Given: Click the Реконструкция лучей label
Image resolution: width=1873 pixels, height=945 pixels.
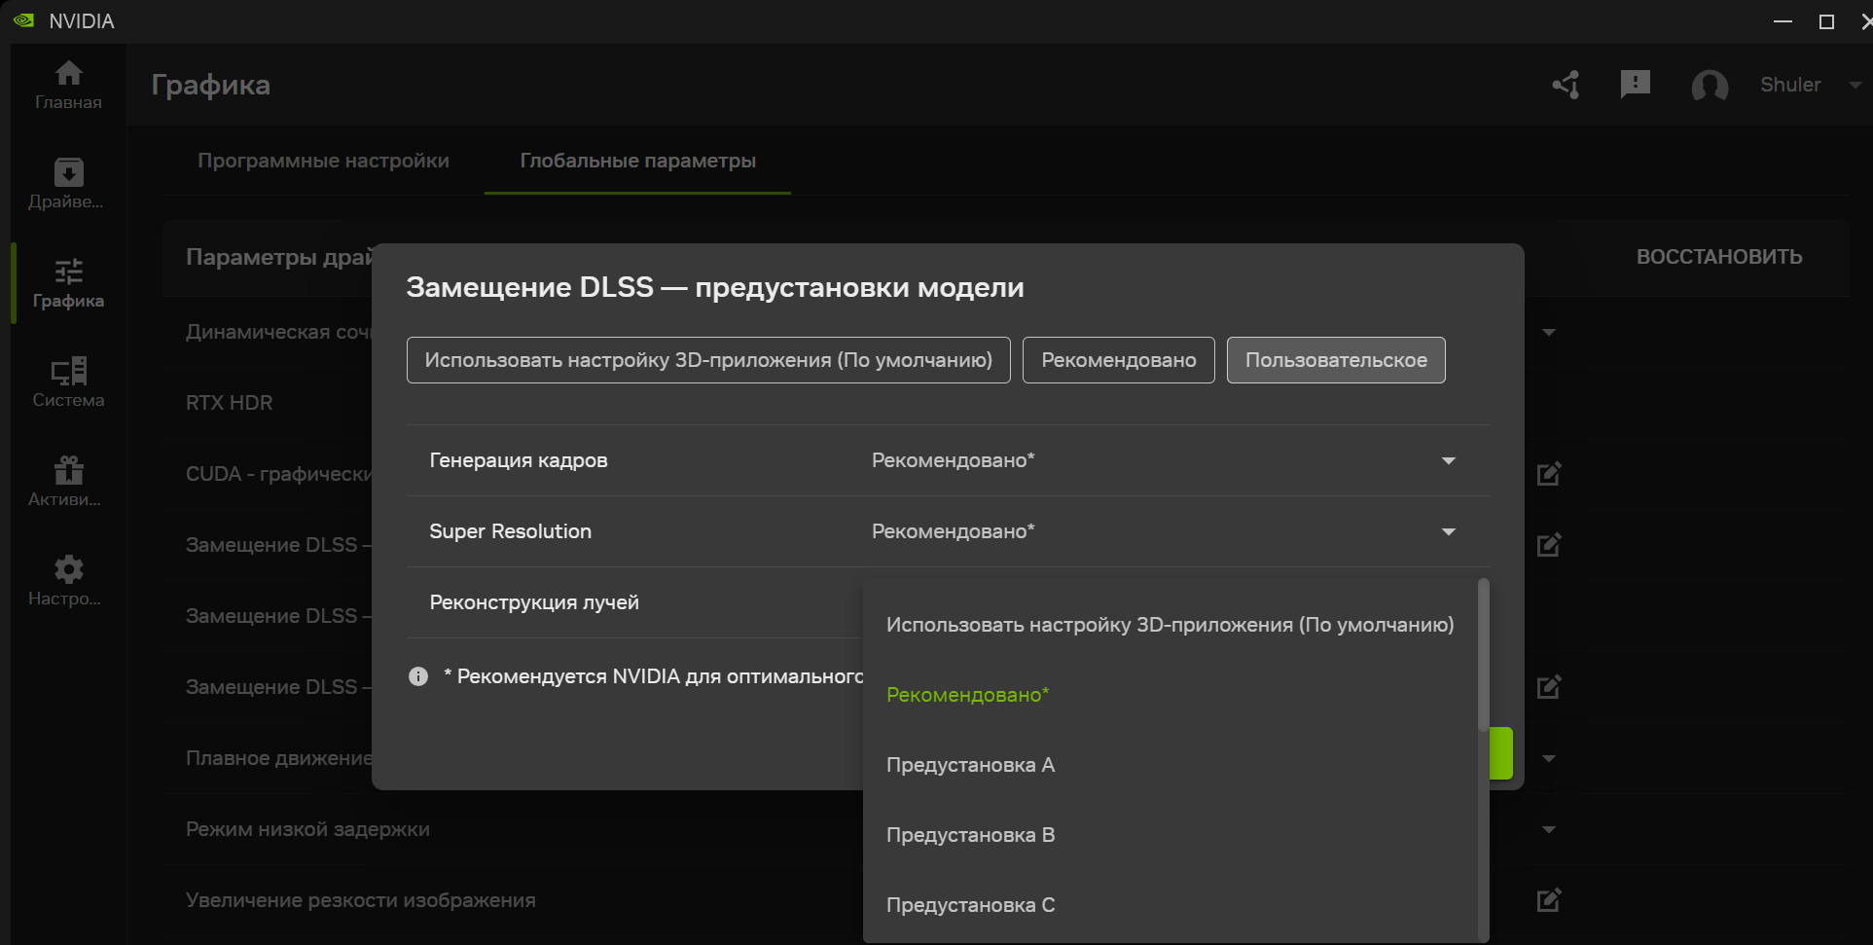Looking at the screenshot, I should click(x=534, y=602).
